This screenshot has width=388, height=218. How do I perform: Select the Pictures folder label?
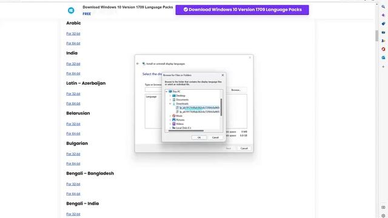pos(181,120)
